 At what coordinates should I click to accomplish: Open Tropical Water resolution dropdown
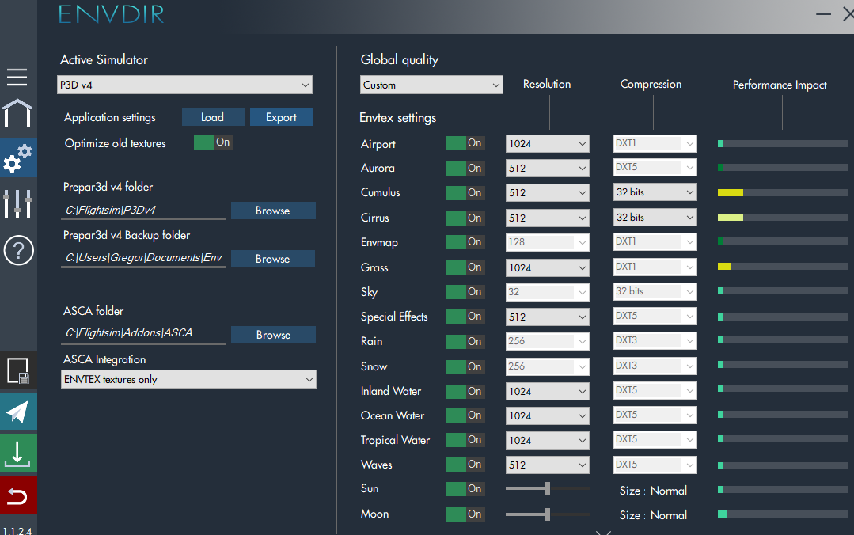[x=548, y=440]
